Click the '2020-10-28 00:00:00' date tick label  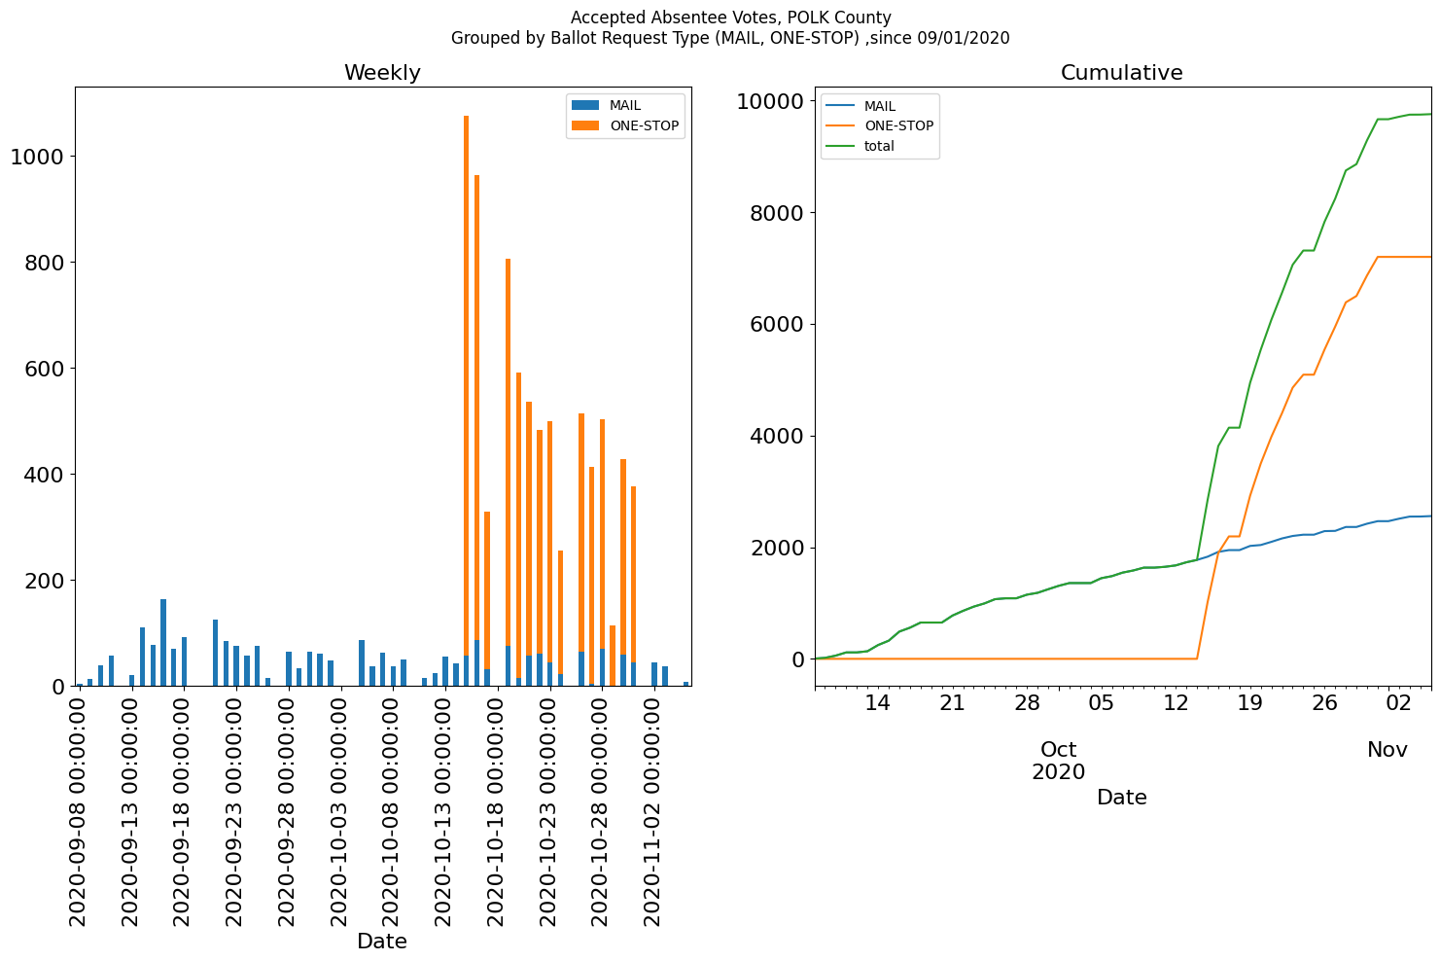pos(602,812)
